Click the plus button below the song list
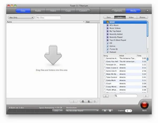The image size is (158, 123). tap(106, 96)
